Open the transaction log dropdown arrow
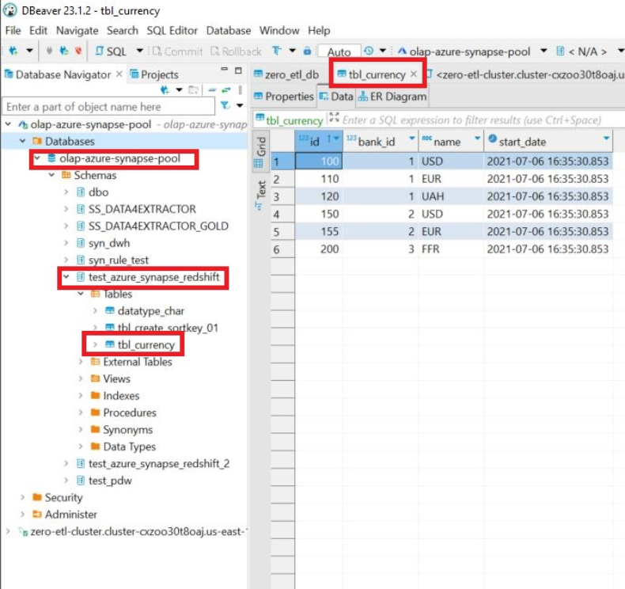 (383, 51)
